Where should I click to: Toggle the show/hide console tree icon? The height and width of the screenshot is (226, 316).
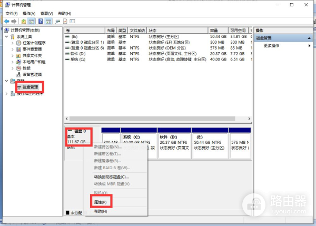click(31, 21)
